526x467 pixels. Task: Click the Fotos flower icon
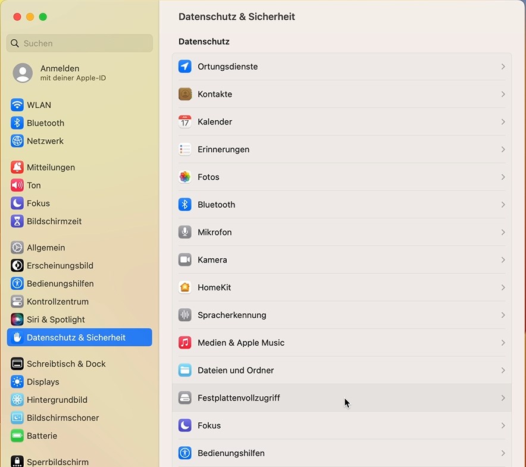[185, 177]
